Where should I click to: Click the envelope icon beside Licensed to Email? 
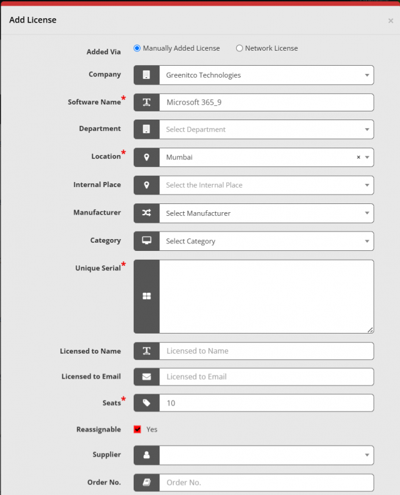pyautogui.click(x=146, y=377)
